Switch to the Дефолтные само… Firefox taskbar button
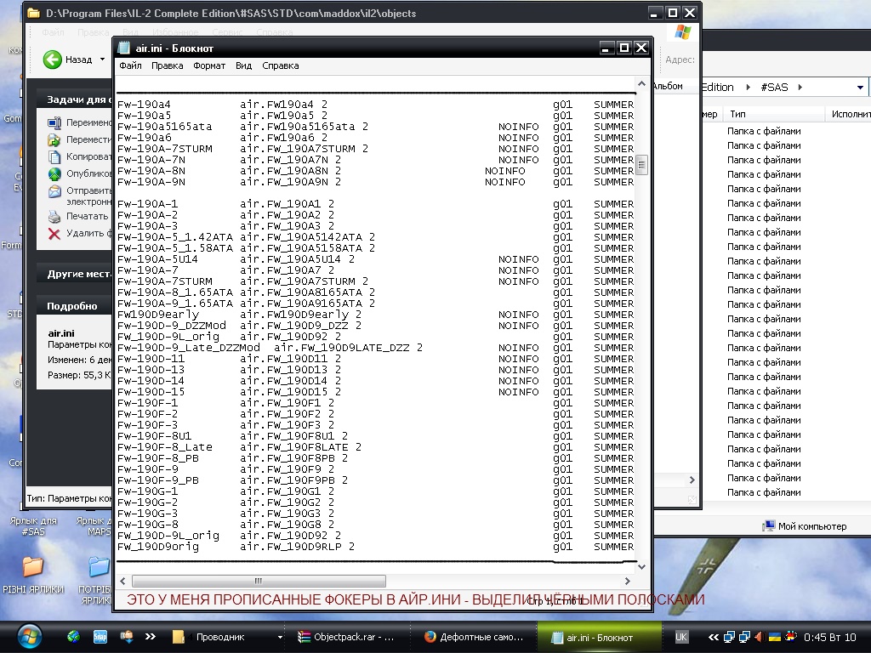The image size is (871, 653). pyautogui.click(x=473, y=637)
